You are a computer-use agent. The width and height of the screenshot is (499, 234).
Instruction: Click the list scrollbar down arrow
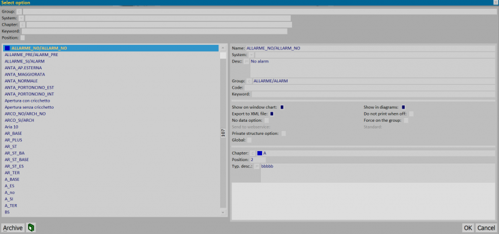pos(223,212)
